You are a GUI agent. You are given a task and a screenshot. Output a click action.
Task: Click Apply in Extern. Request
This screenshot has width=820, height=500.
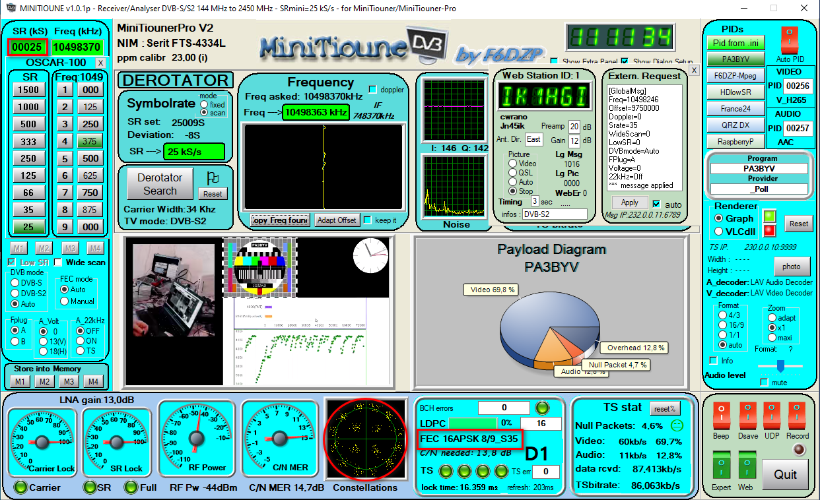tap(630, 203)
